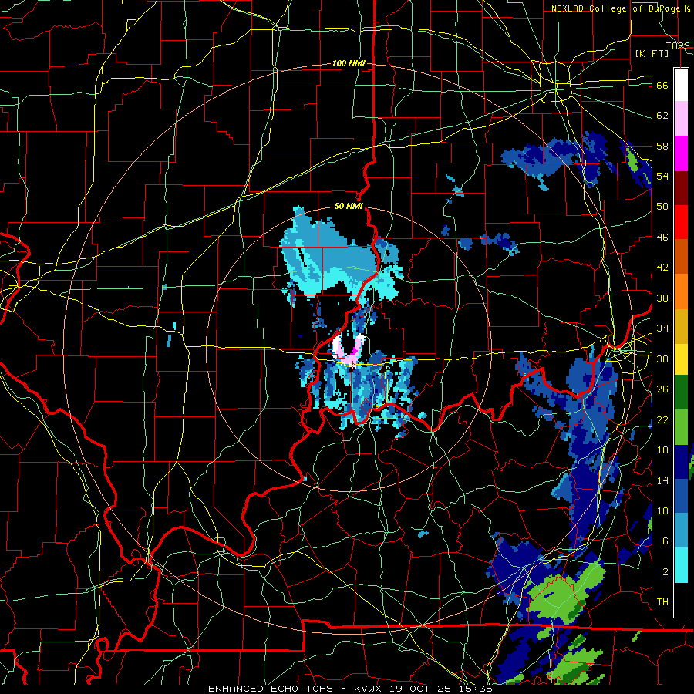Click the 50 NMI range ring label
This screenshot has height=694, width=694.
[349, 206]
